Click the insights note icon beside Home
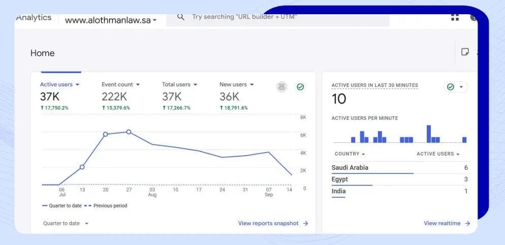 [x=465, y=52]
